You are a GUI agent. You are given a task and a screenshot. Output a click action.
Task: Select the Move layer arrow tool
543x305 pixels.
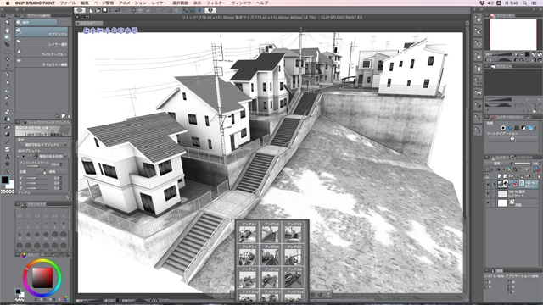pos(7,44)
